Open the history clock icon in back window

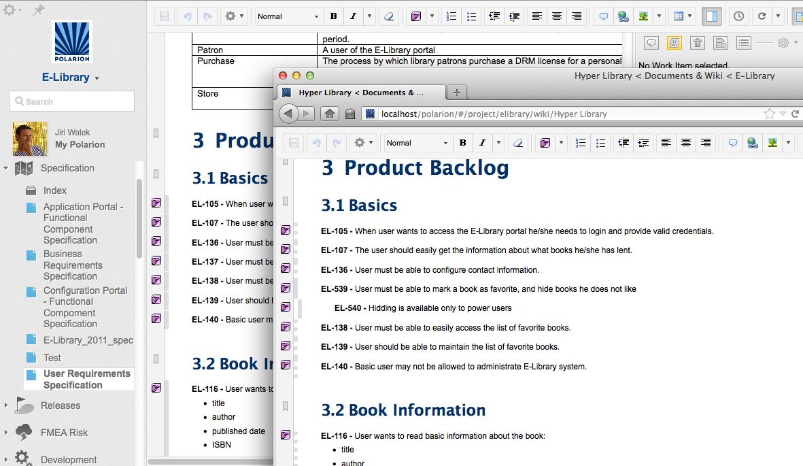(738, 16)
